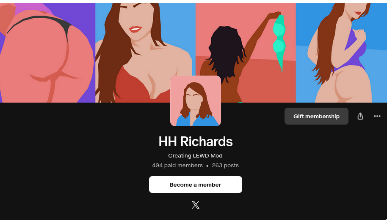The image size is (387, 220).
Task: Click the creator profile avatar picture
Action: coord(196,101)
